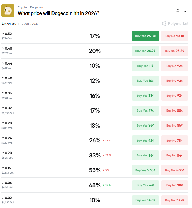Click Buy No 38¢ for the 0.06 outcome
The width and height of the screenshot is (192, 208).
[174, 185]
